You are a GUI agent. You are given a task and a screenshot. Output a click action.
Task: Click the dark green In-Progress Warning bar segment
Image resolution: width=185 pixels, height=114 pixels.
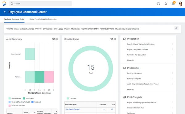[x=39, y=77]
